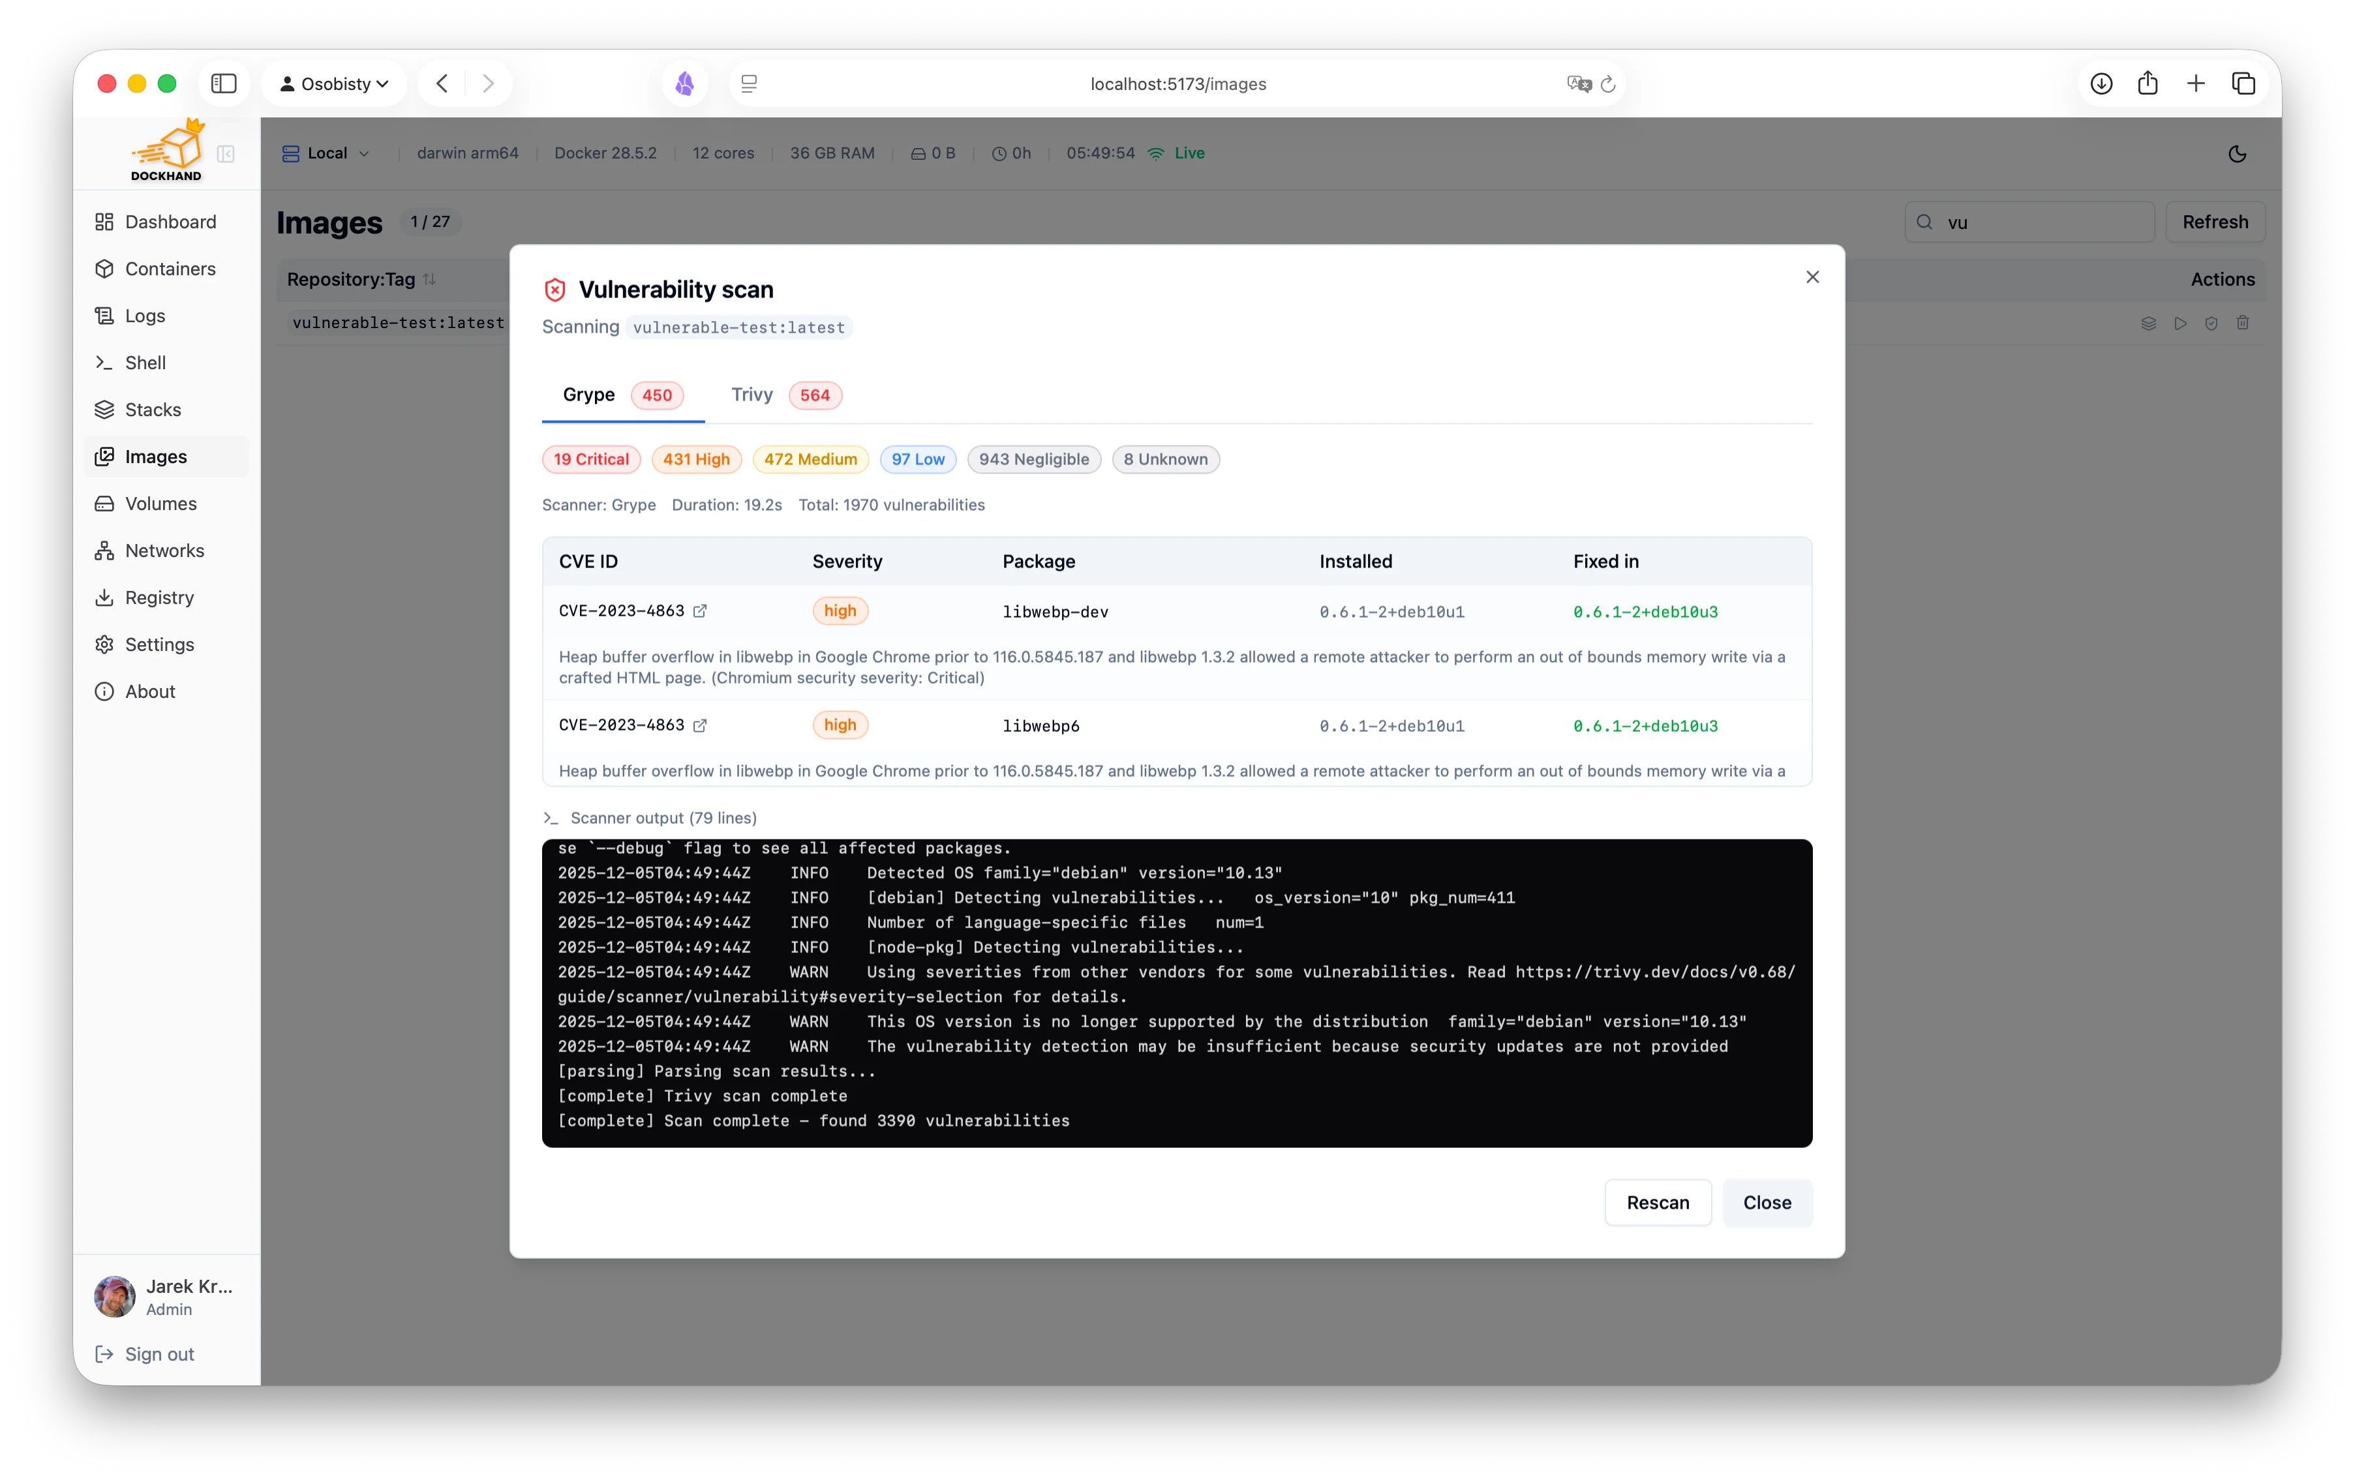
Task: Filter results by the 19 Critical badge
Action: coord(590,459)
